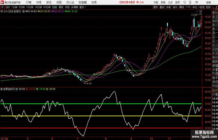Select the 月线 monthly chart tab
218x140 pixels.
tap(67, 7)
